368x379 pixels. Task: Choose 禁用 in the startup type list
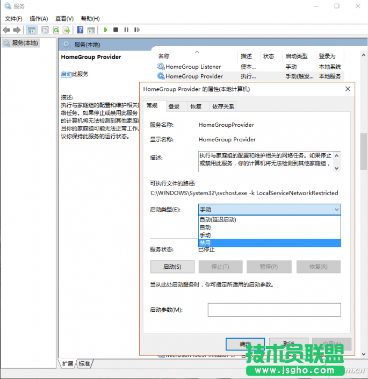click(x=205, y=243)
